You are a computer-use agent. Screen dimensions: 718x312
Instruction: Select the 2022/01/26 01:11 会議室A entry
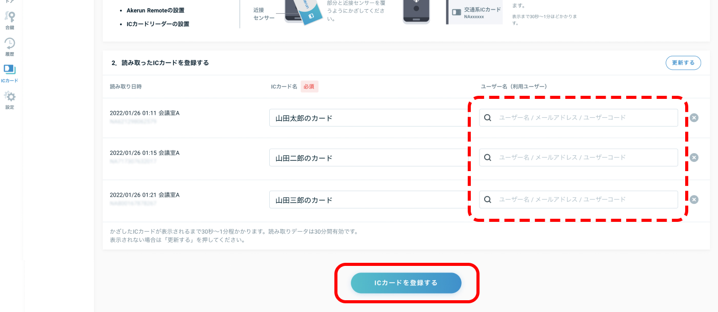(145, 113)
